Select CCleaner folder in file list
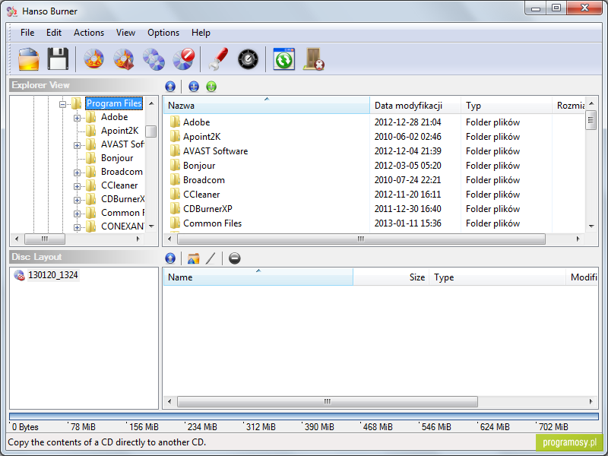 pyautogui.click(x=201, y=195)
